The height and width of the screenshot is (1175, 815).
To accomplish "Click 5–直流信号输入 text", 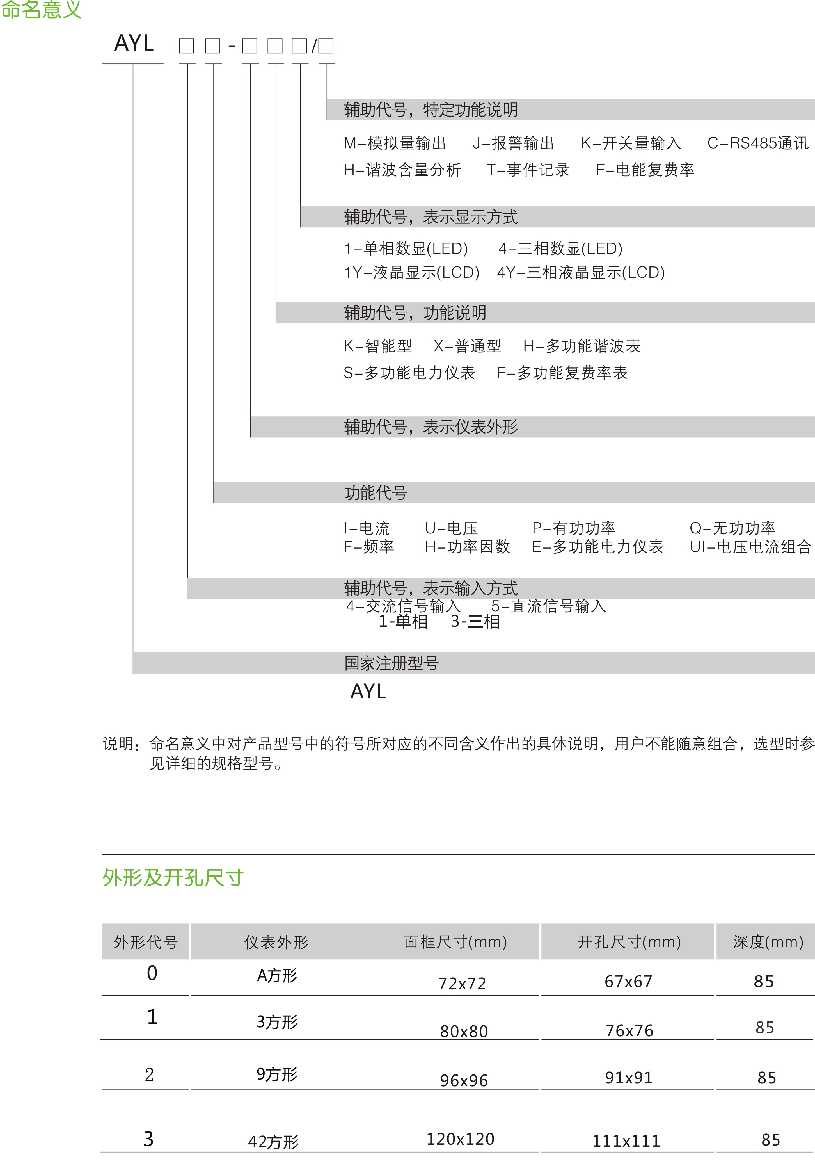I will (548, 606).
